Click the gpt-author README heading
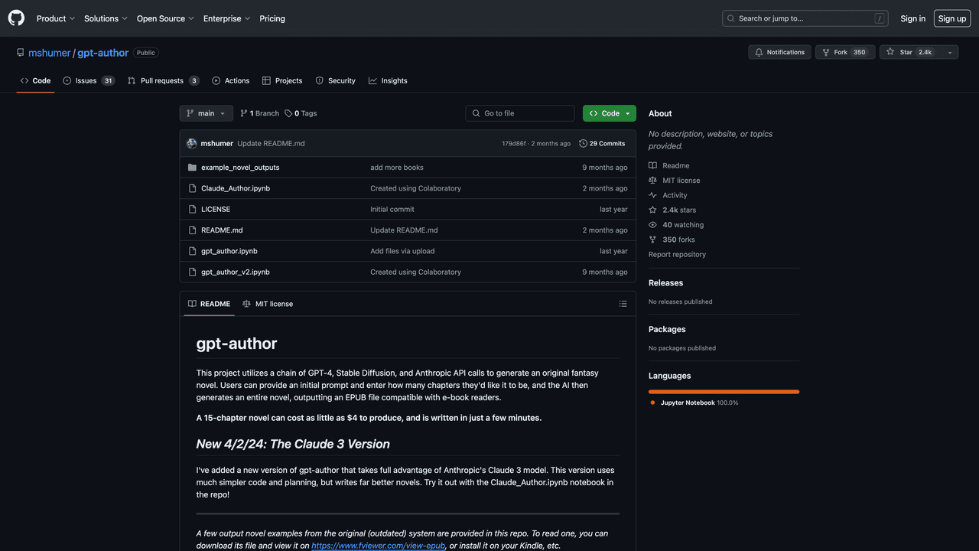Image resolution: width=979 pixels, height=551 pixels. tap(236, 343)
